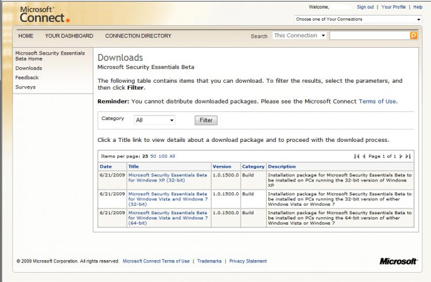Viewport: 431px width, 282px height.
Task: Click the Microsoft Connect logo
Action: click(44, 14)
